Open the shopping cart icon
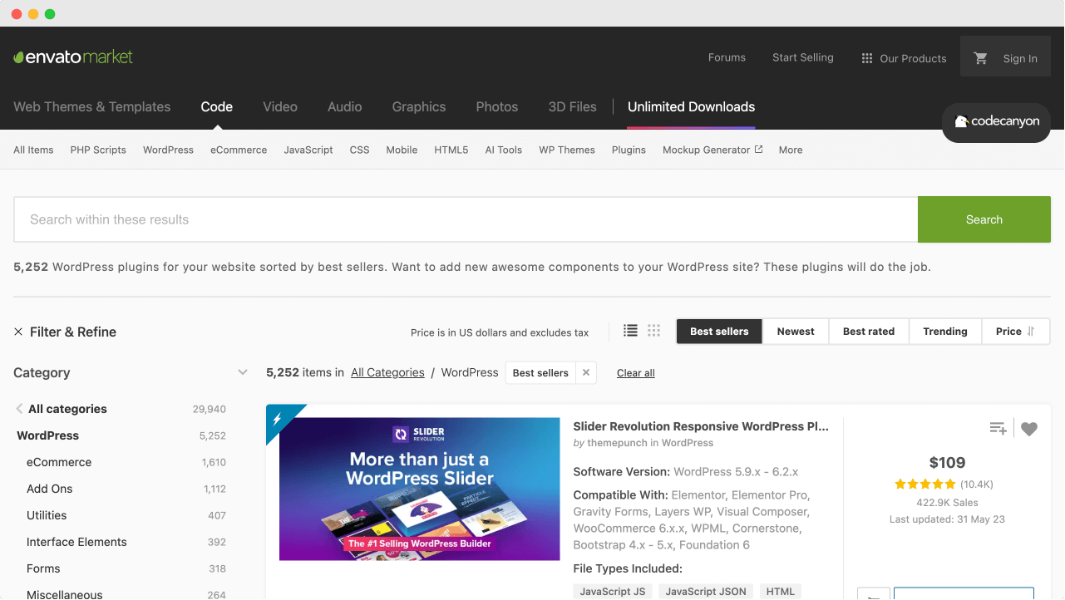Viewport: 1065px width, 600px height. 981,58
